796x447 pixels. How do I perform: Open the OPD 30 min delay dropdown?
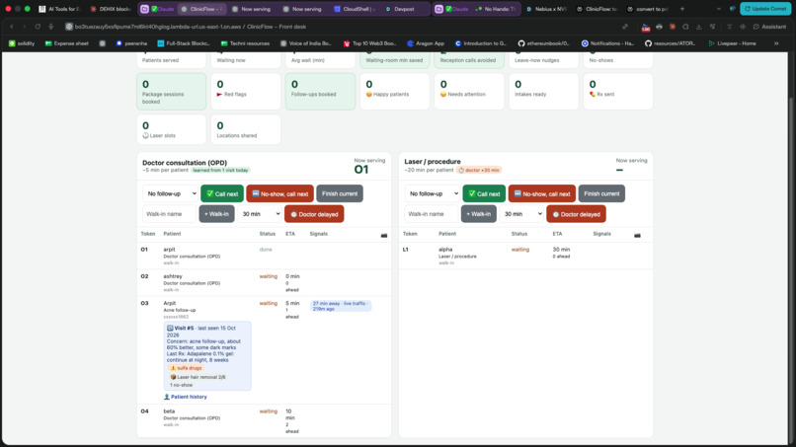point(260,214)
